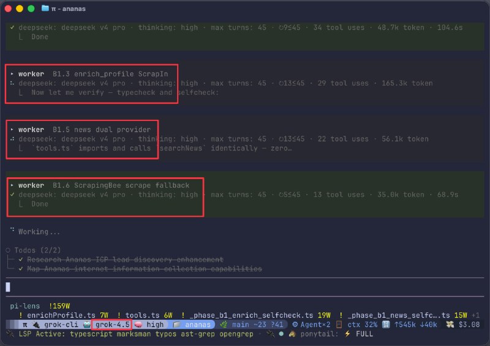Image resolution: width=490 pixels, height=346 pixels.
Task: Click the prompt input line with the cursor
Action: click(x=245, y=287)
